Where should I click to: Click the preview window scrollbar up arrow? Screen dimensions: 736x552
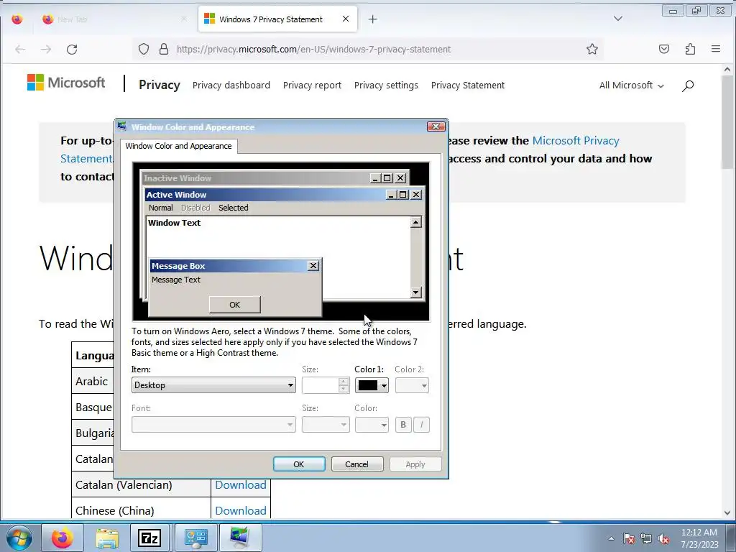pos(415,223)
